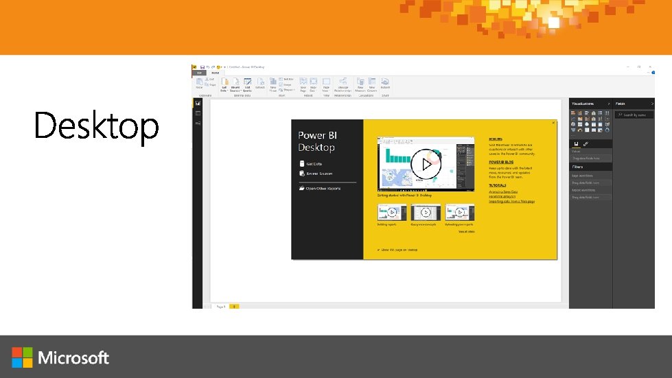This screenshot has height=378, width=672.
Task: Open the Forums link
Action: (496, 139)
